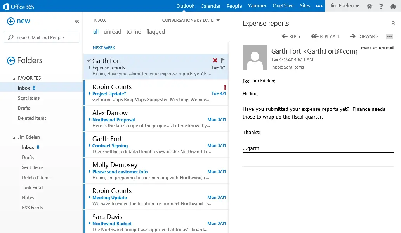Viewport: 401px width, 233px height.
Task: Switch to Outlook in the top navigation
Action: pyautogui.click(x=186, y=6)
